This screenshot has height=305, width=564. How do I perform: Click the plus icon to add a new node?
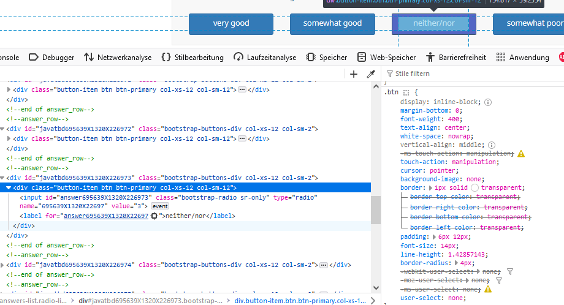[354, 74]
